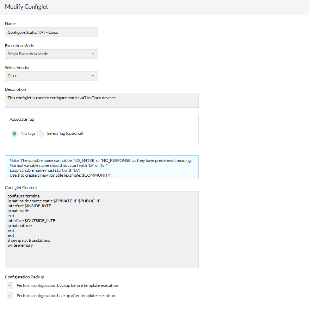
Task: Place cursor on the 'write memory' line
Action: (x=20, y=245)
